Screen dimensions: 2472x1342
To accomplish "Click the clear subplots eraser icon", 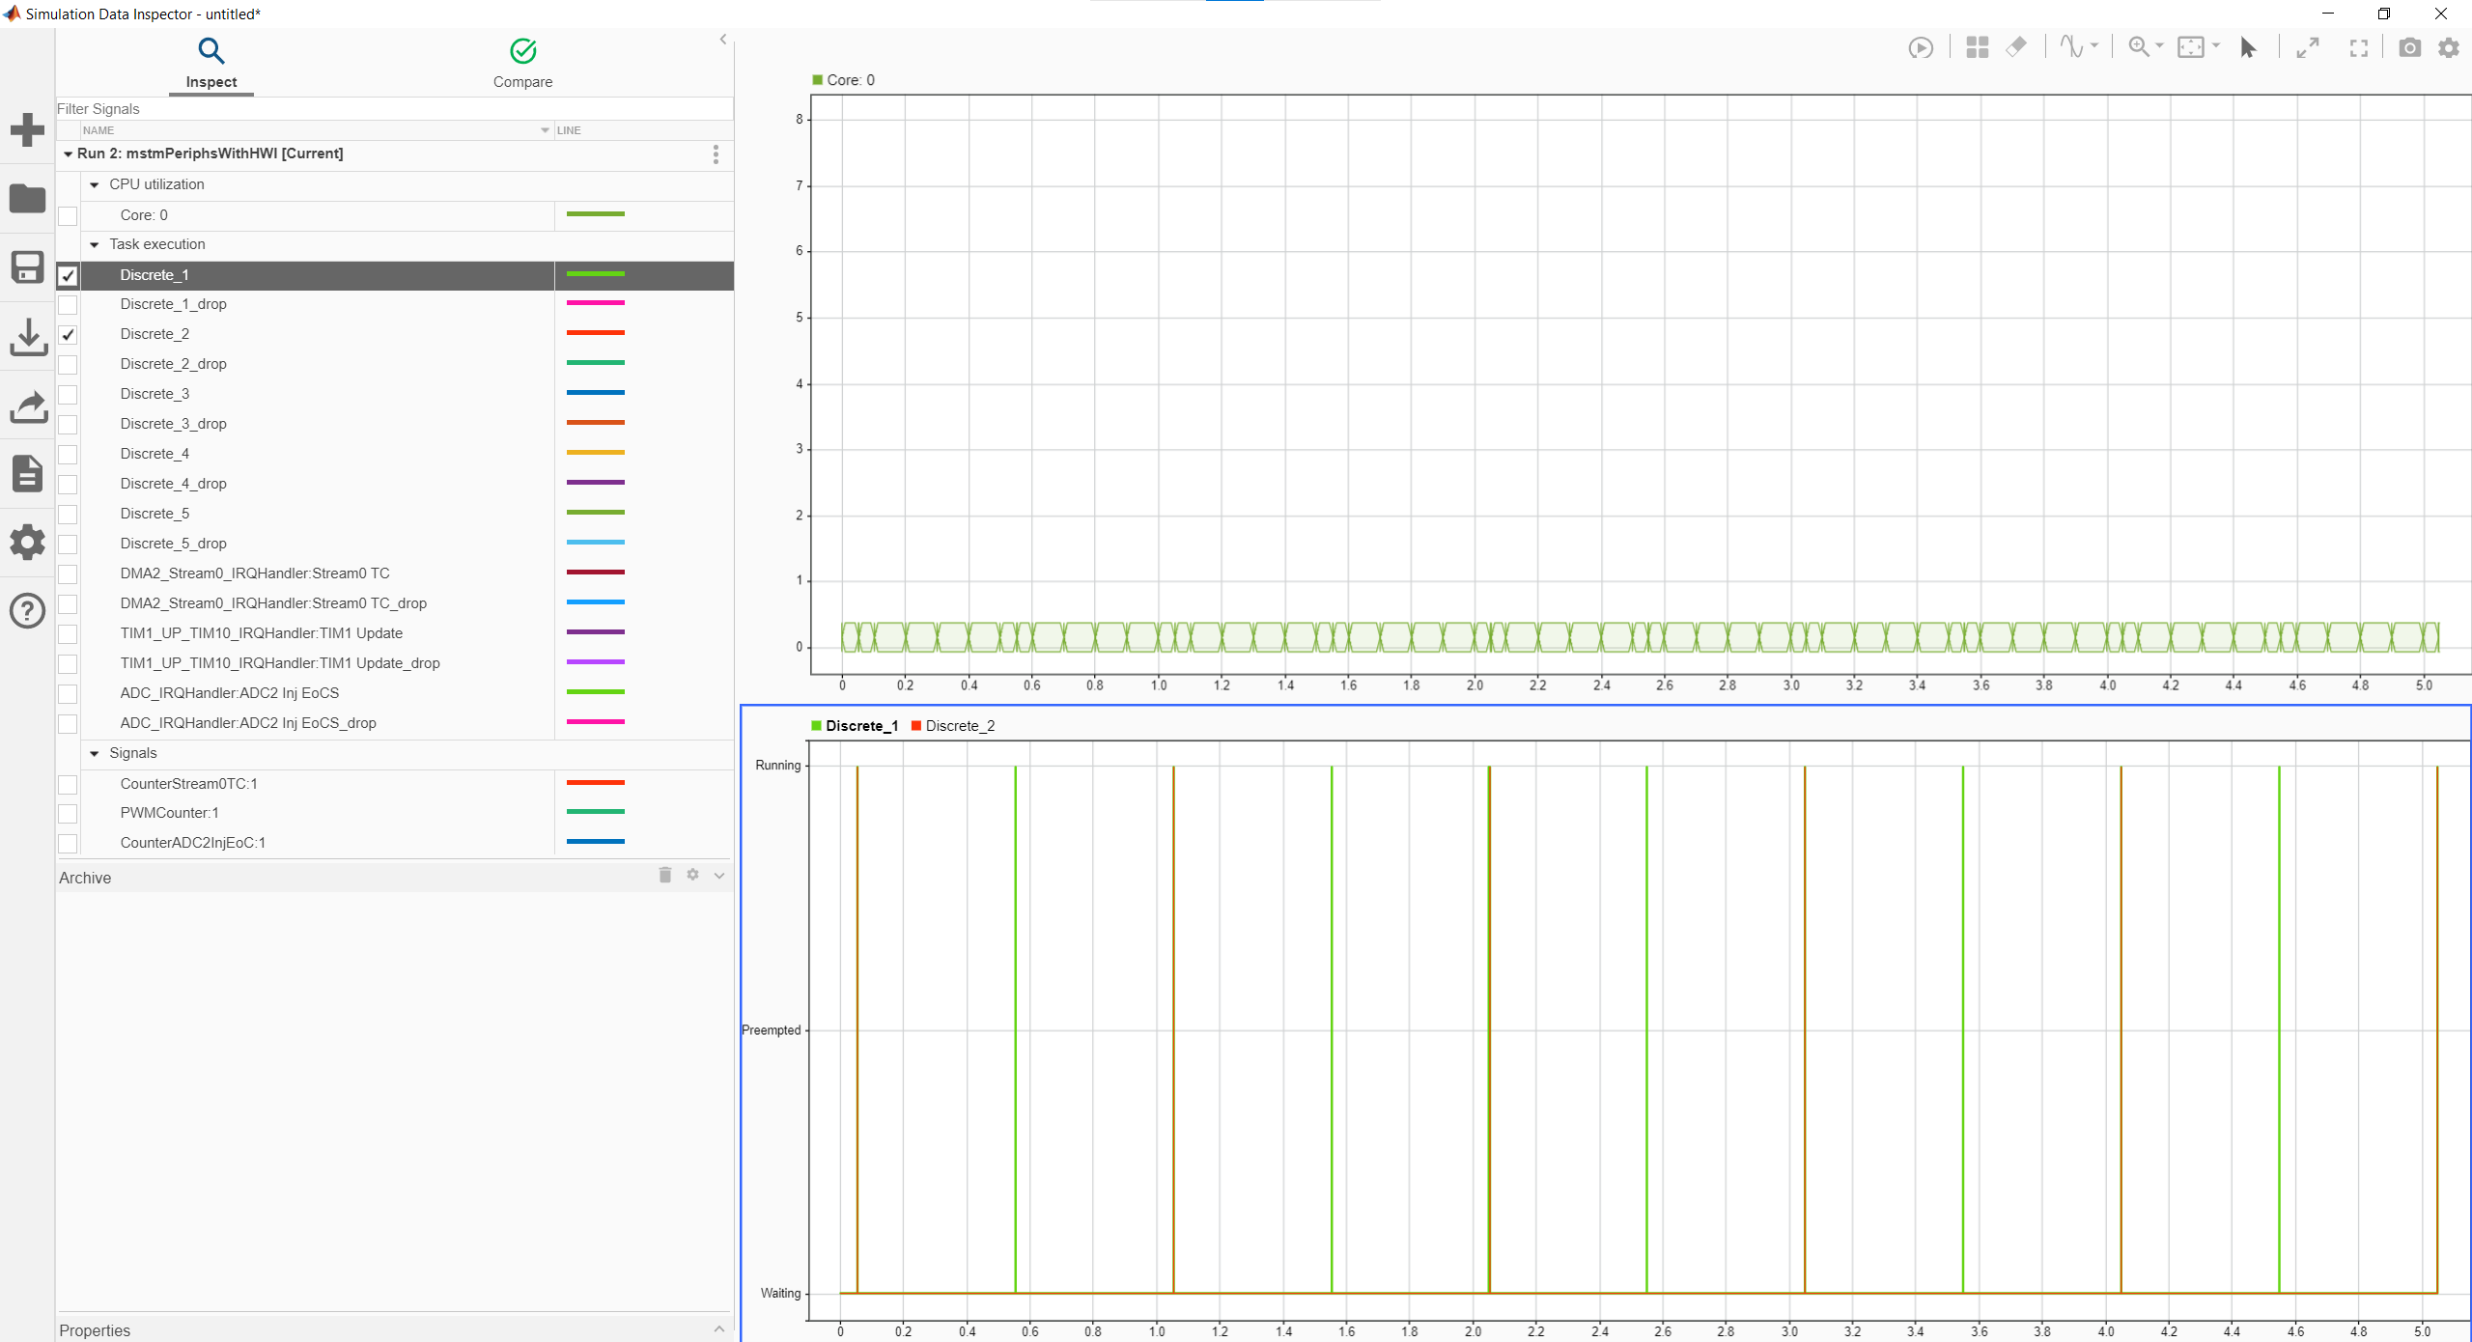I will pyautogui.click(x=2017, y=46).
